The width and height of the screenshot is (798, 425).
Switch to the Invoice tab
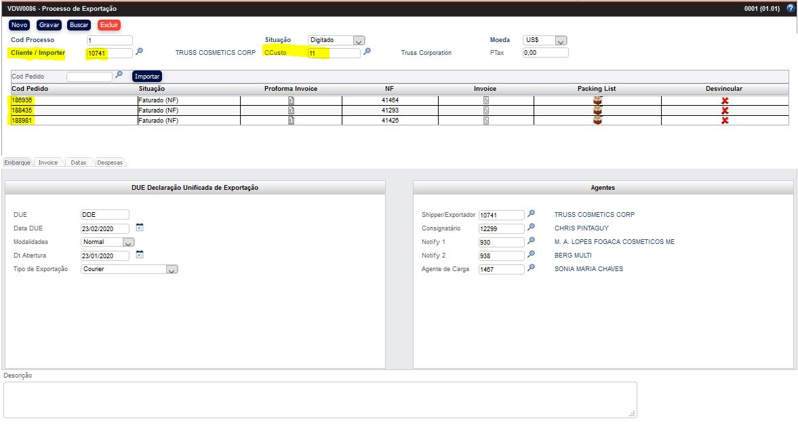[x=48, y=163]
